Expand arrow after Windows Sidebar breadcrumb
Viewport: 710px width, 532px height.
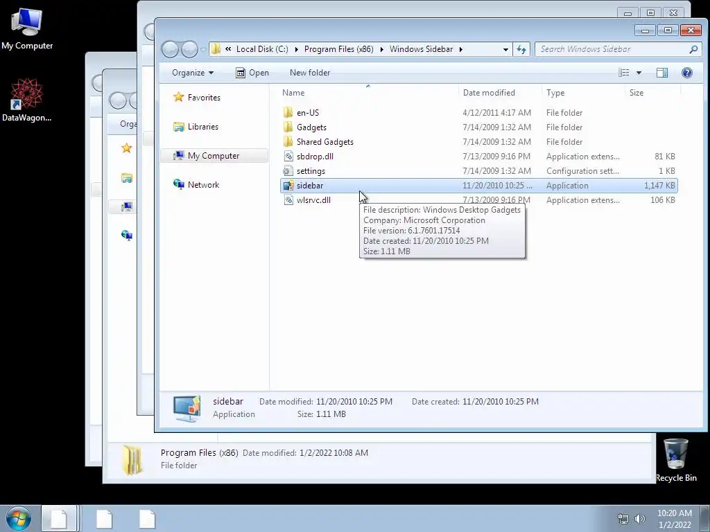(460, 49)
